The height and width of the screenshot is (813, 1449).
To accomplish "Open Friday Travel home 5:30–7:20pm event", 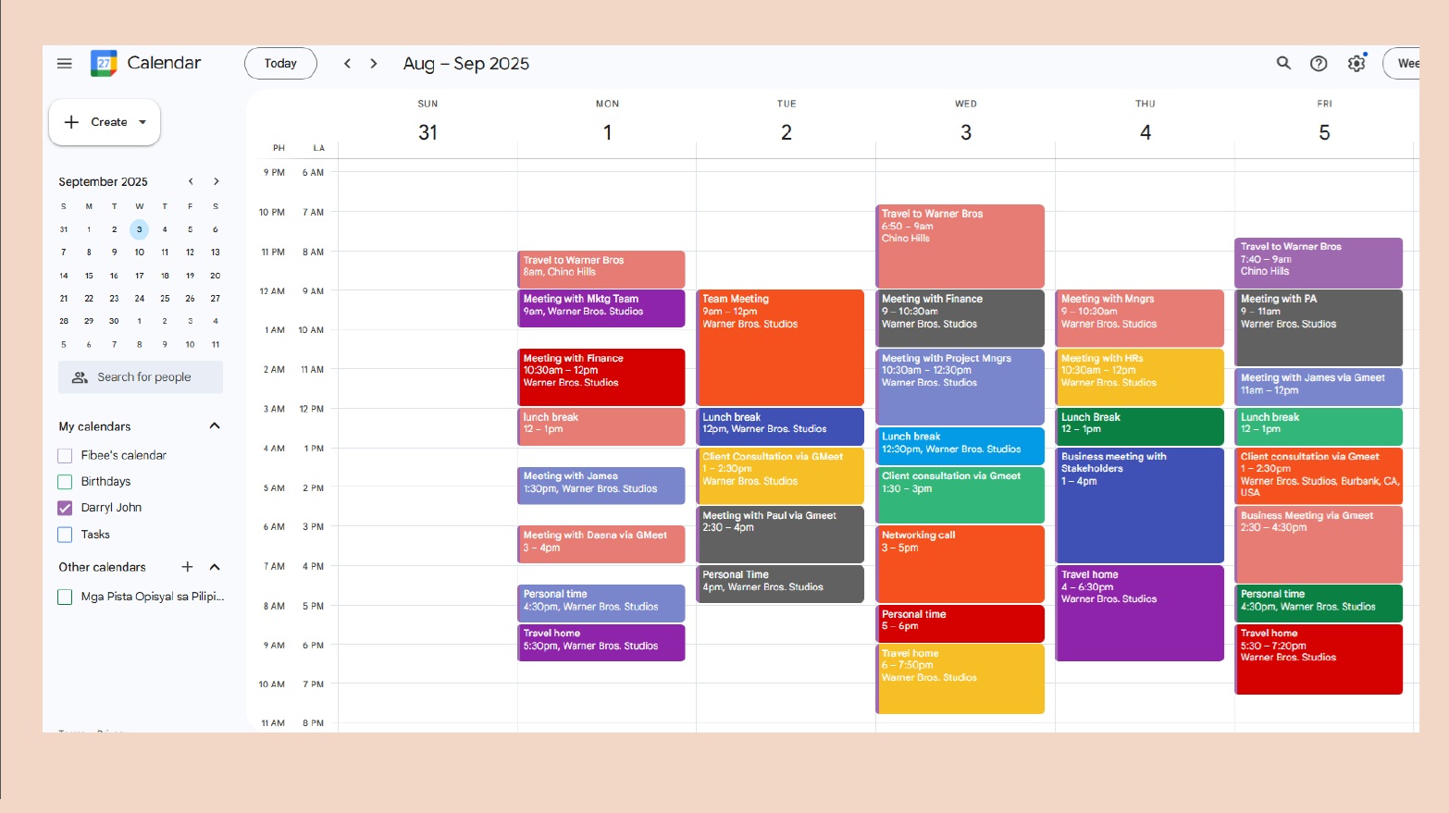I will 1319,659.
